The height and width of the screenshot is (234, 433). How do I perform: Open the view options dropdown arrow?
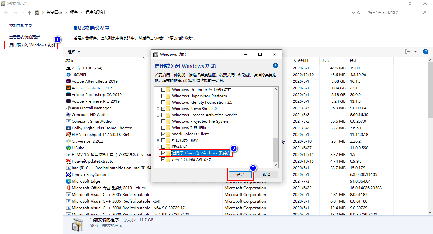click(x=415, y=52)
